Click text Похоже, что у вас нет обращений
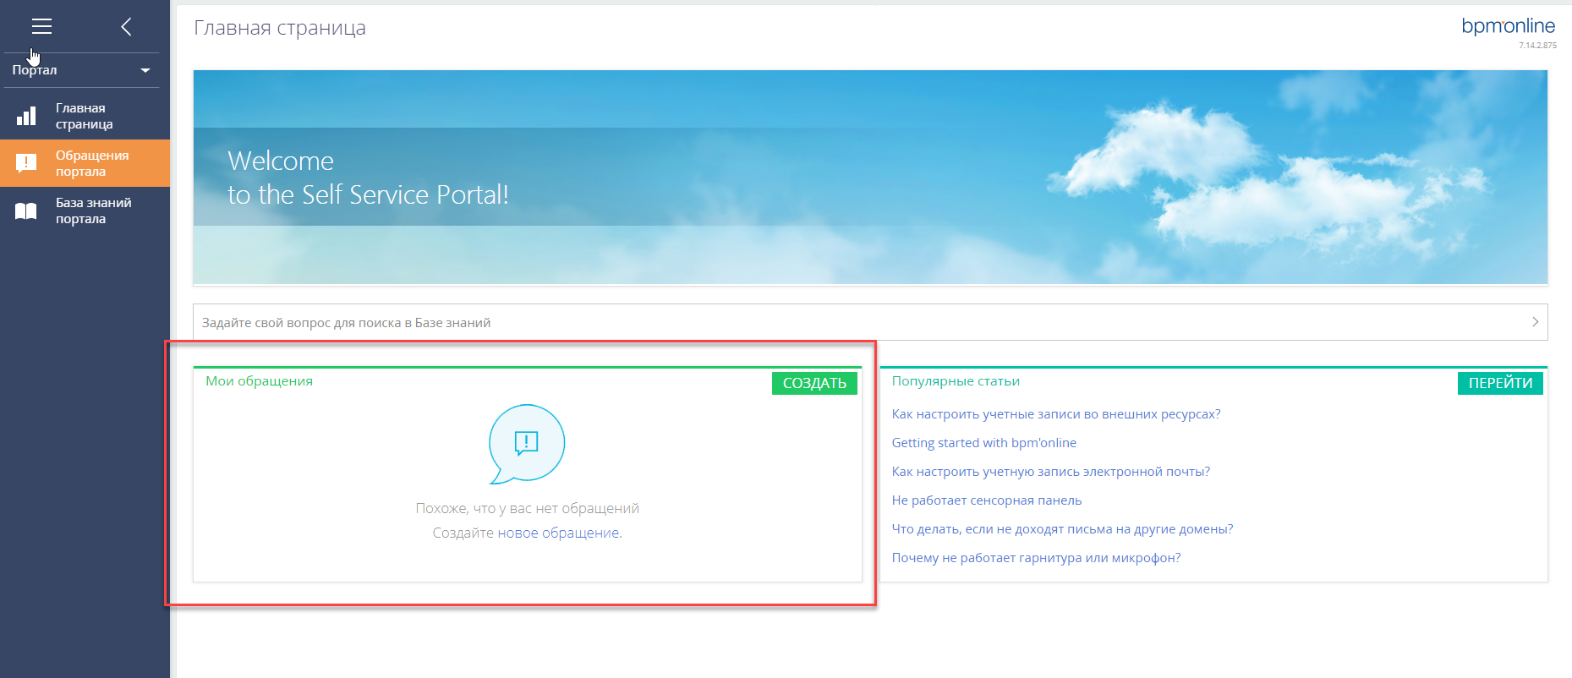1572x678 pixels. (527, 508)
